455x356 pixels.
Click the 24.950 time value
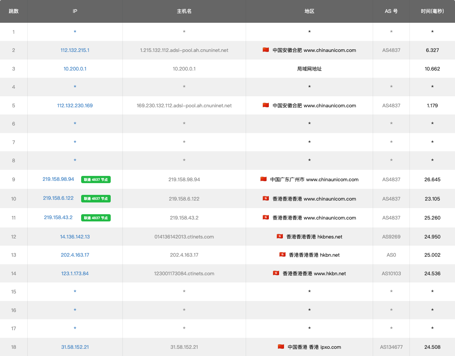432,237
